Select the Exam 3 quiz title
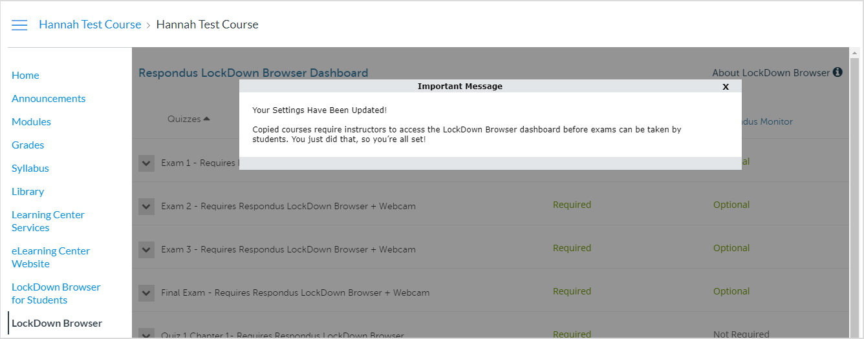The width and height of the screenshot is (864, 339). click(288, 249)
